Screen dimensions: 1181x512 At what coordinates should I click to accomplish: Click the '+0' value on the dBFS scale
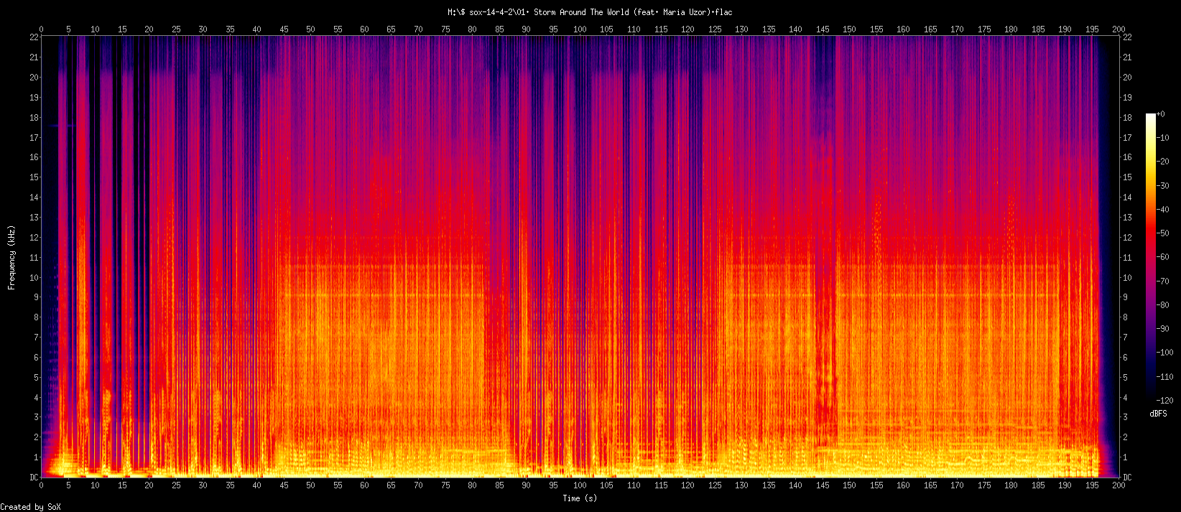[1161, 115]
